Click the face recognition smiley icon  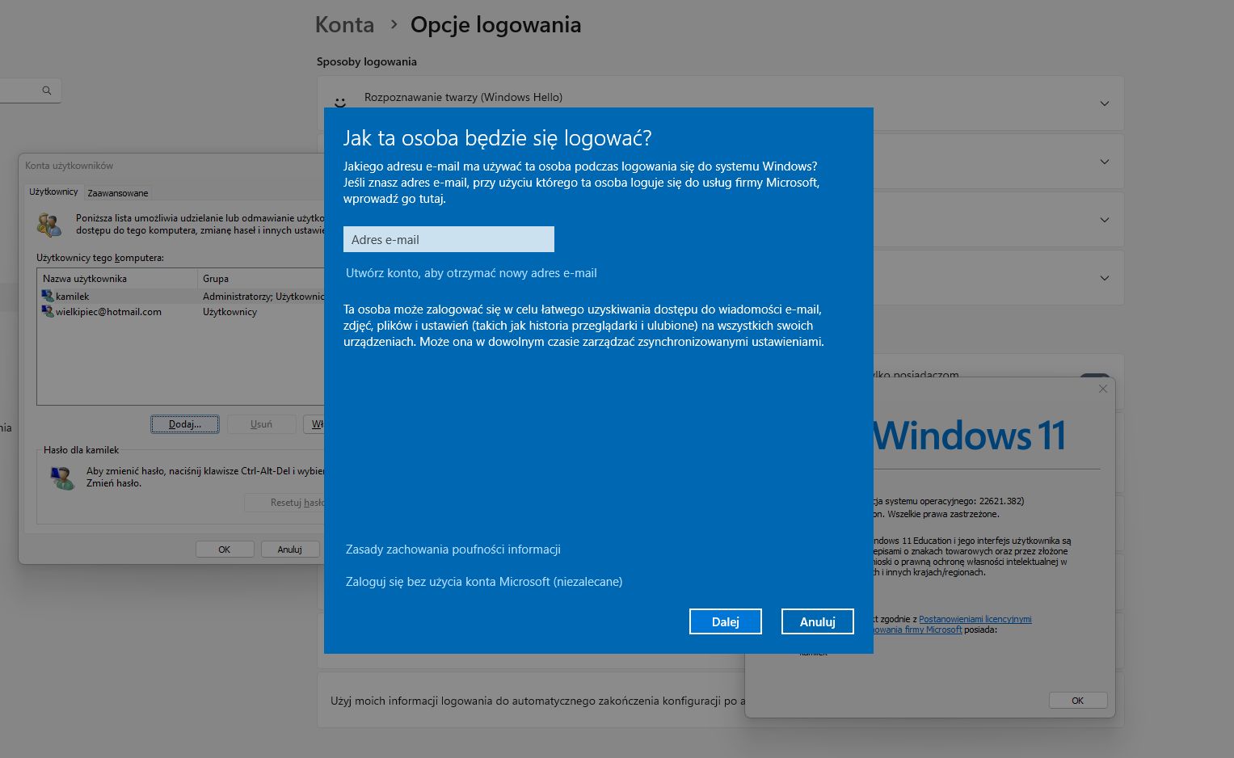point(340,103)
